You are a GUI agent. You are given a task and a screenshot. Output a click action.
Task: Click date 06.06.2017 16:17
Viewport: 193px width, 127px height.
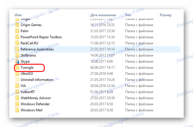[x=102, y=68]
